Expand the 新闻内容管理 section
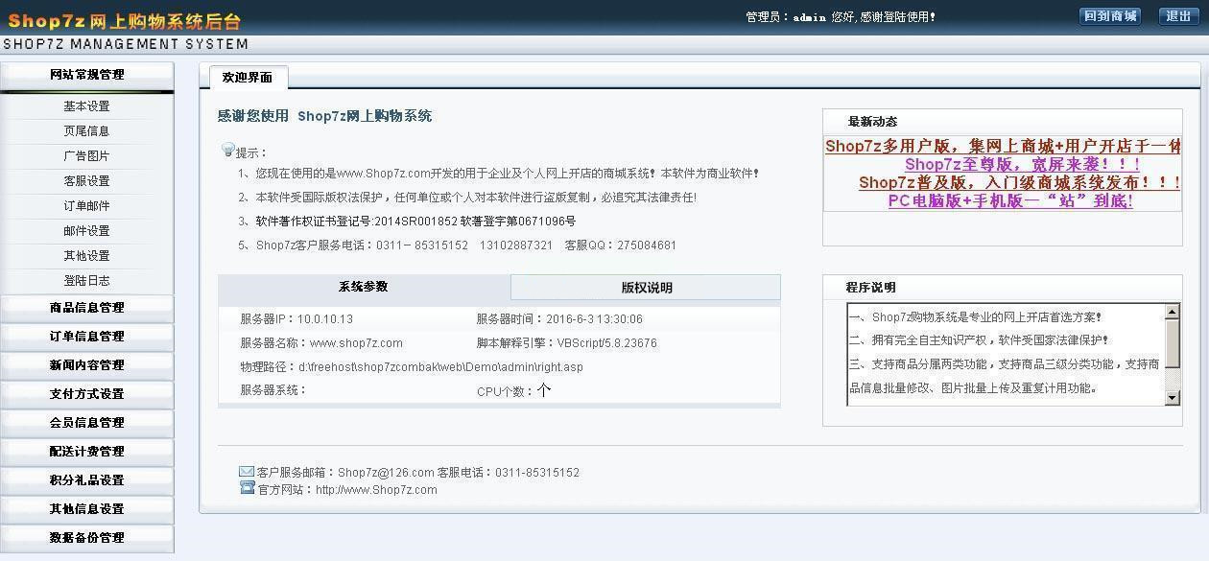 coord(86,365)
